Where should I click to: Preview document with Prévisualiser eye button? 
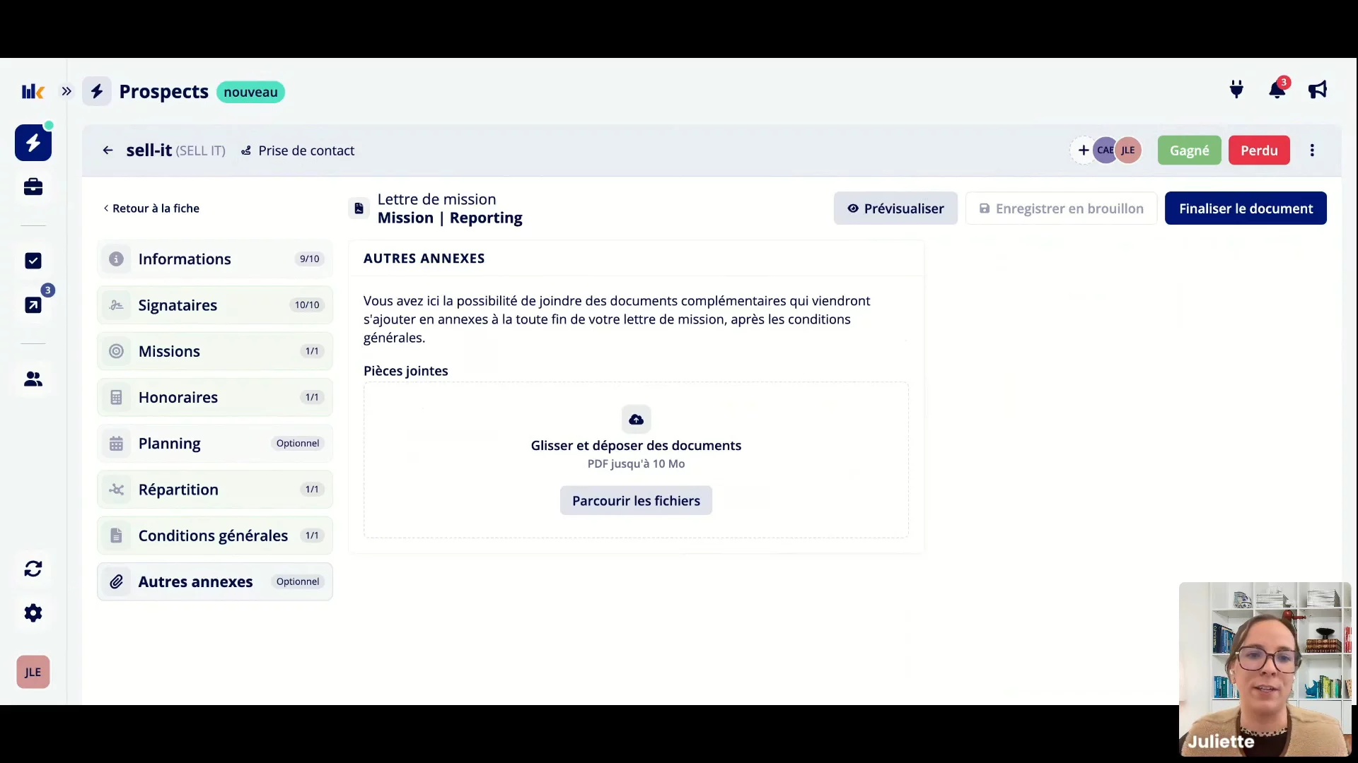coord(895,208)
